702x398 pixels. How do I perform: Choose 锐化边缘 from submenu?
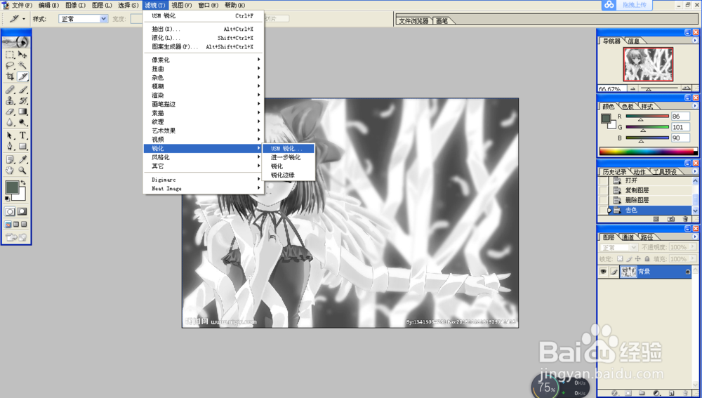pos(289,175)
